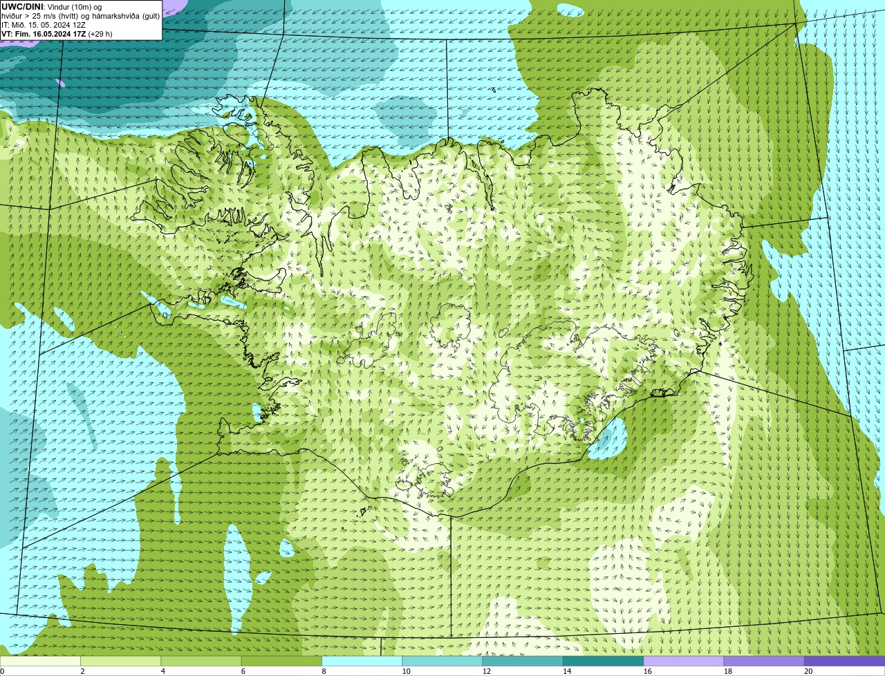Screen dimensions: 885x676
Task: Click the "8" label on the color scale
Action: coord(324,671)
